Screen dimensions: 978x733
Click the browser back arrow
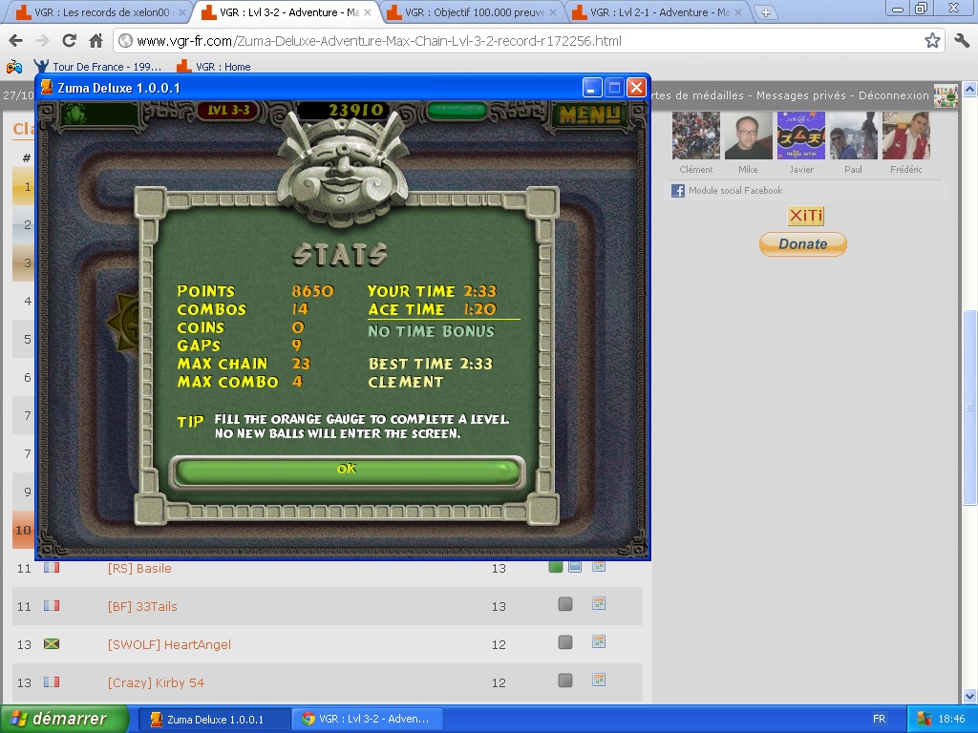15,41
